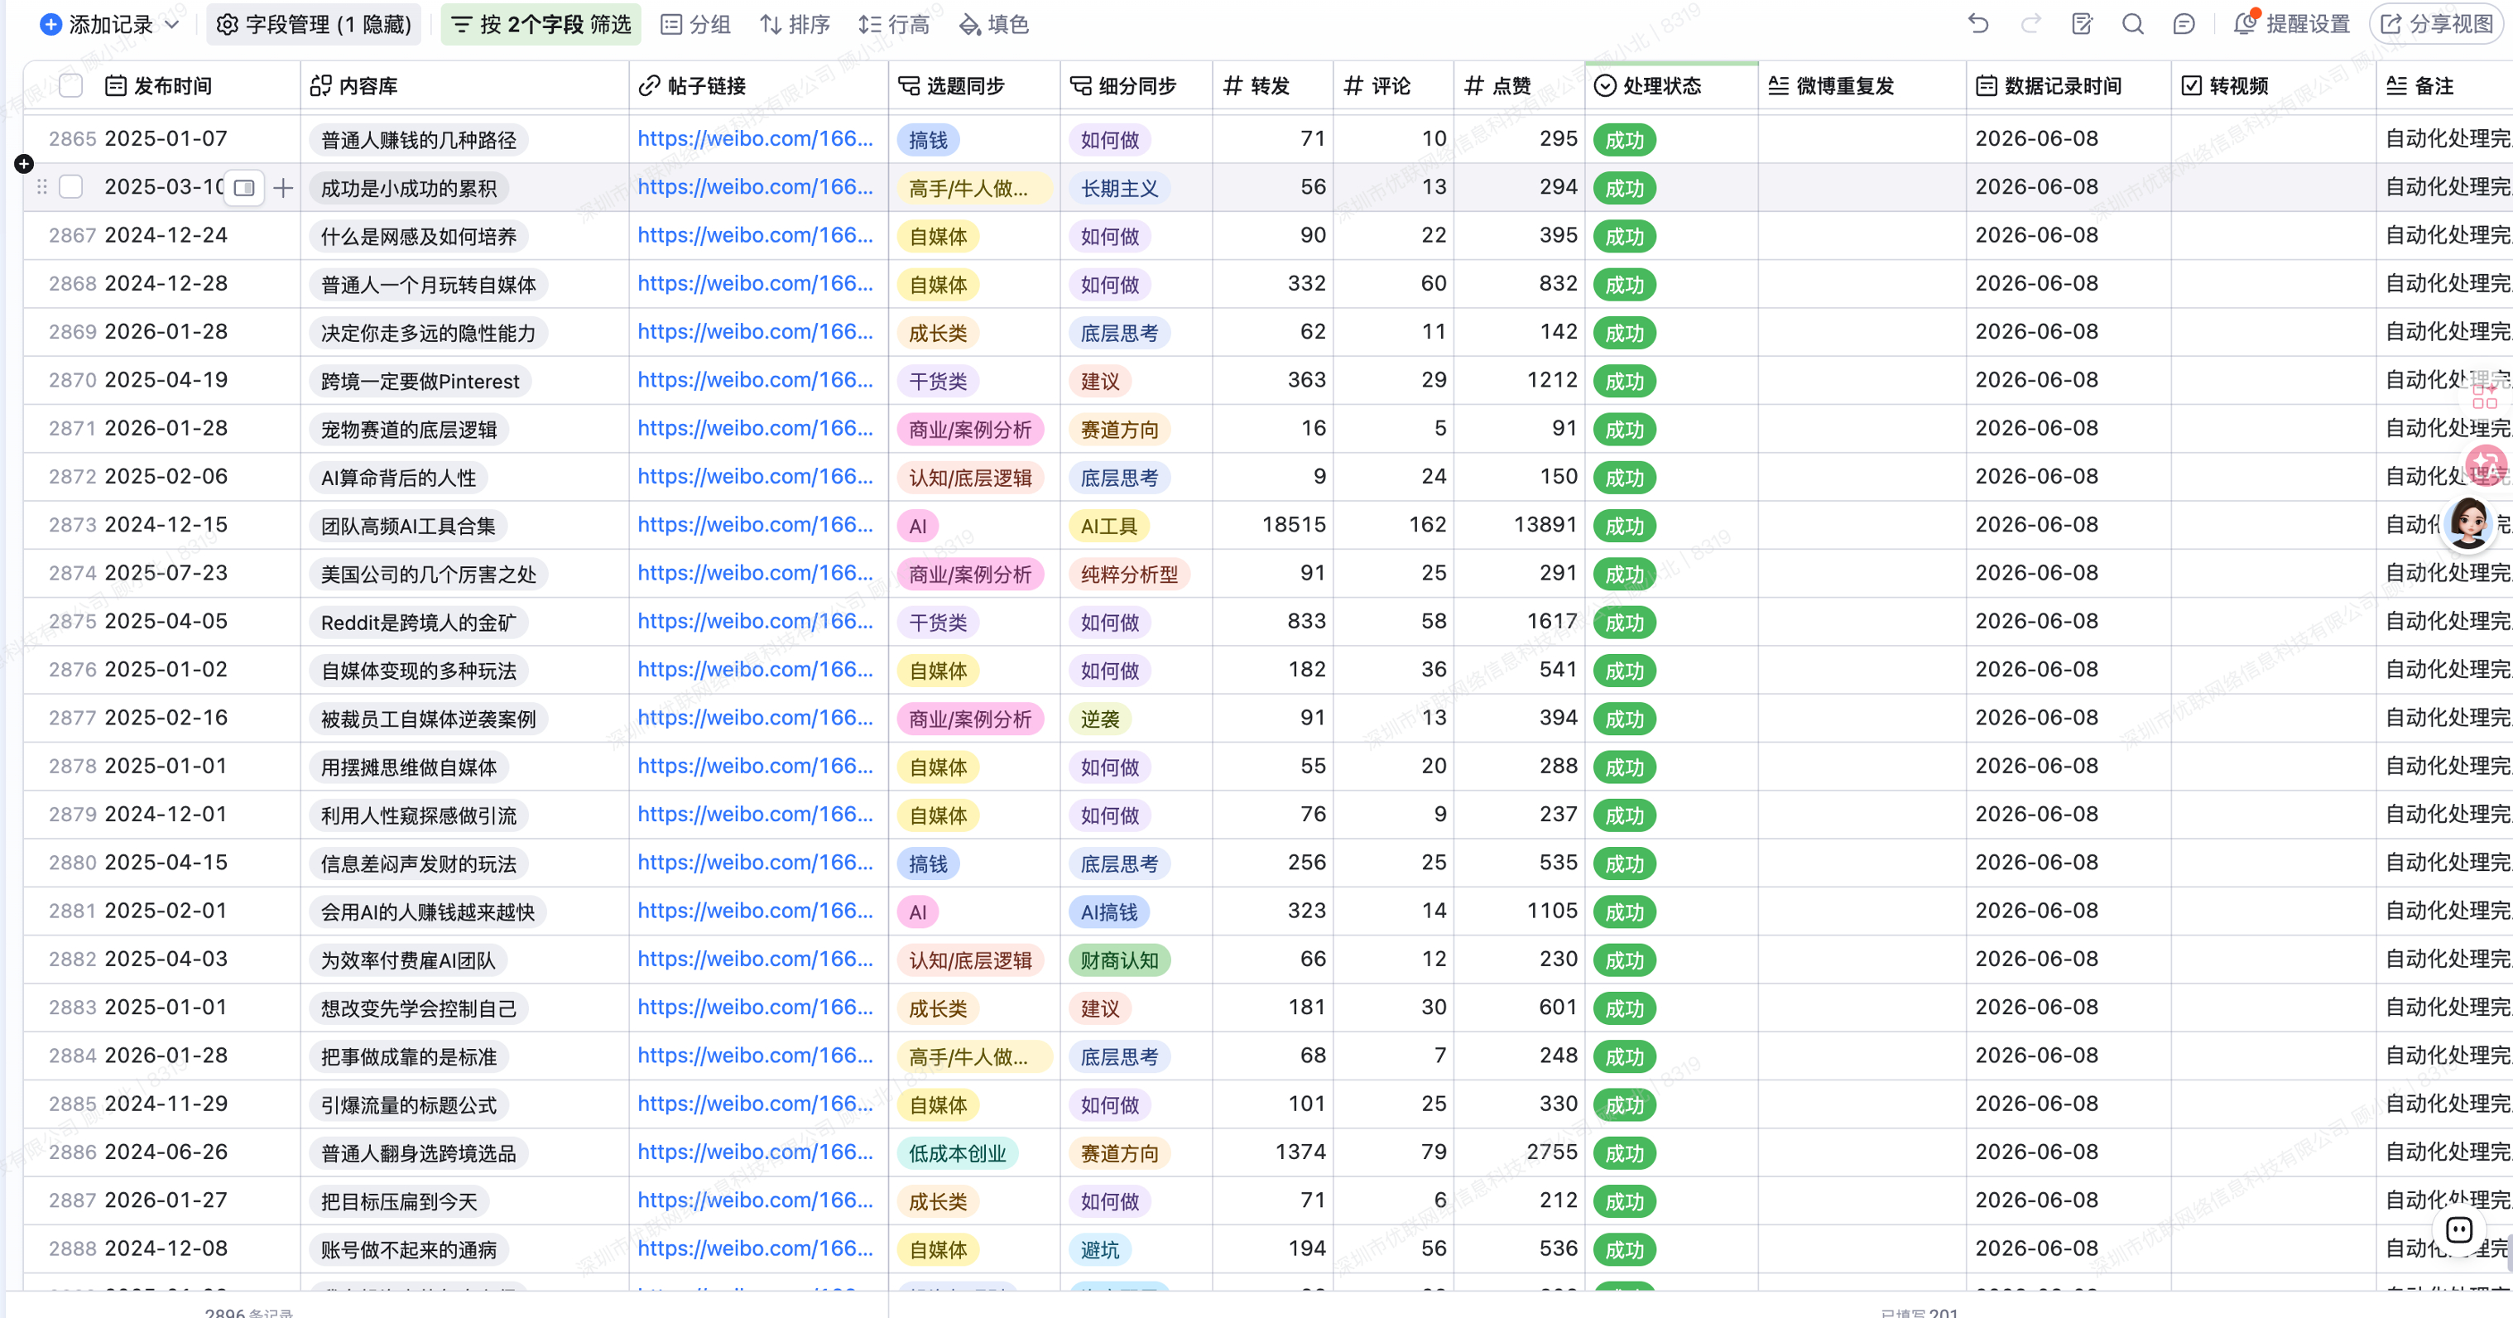Open weibo link in row 2886

755,1152
